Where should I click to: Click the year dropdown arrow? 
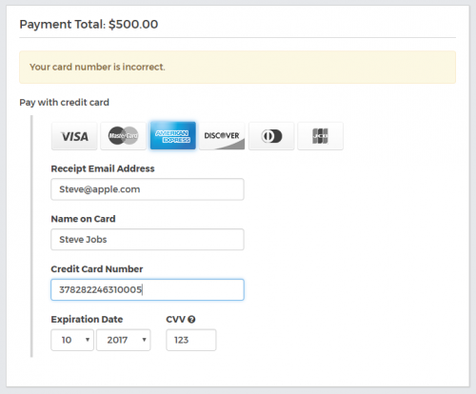144,340
